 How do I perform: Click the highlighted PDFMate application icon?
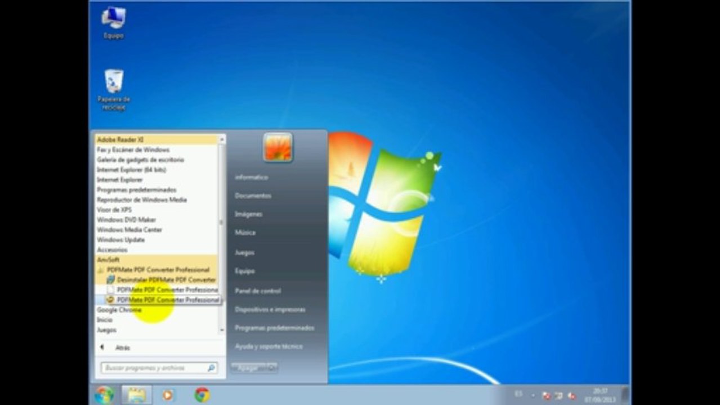[111, 300]
